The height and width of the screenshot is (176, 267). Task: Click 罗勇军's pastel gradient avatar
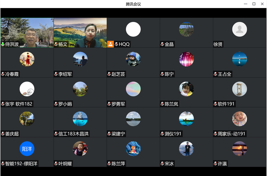(133, 89)
